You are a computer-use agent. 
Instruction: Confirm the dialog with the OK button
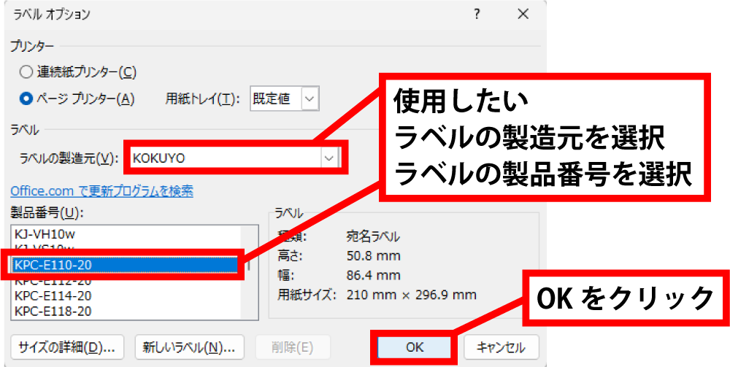(x=414, y=347)
